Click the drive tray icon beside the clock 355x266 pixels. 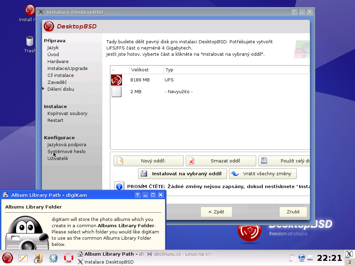click(310, 258)
